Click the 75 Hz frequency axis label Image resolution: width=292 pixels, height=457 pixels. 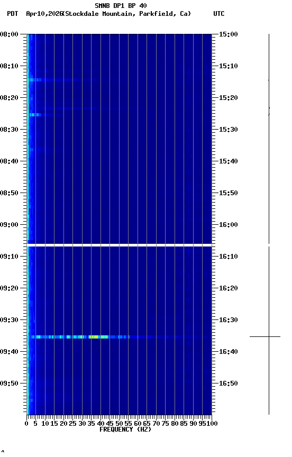(x=165, y=424)
